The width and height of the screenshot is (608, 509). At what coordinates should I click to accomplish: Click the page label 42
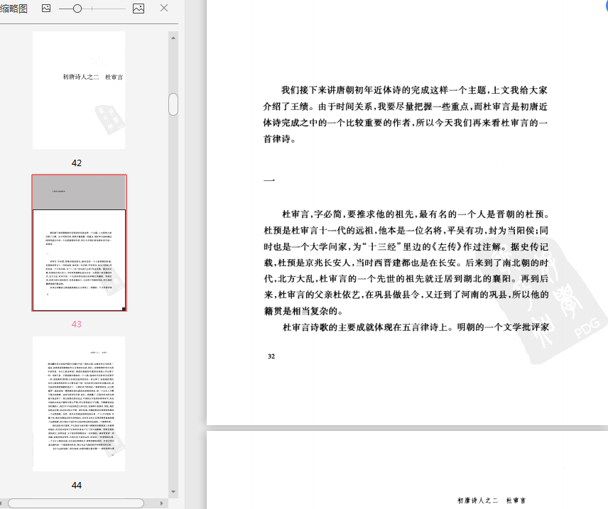77,163
